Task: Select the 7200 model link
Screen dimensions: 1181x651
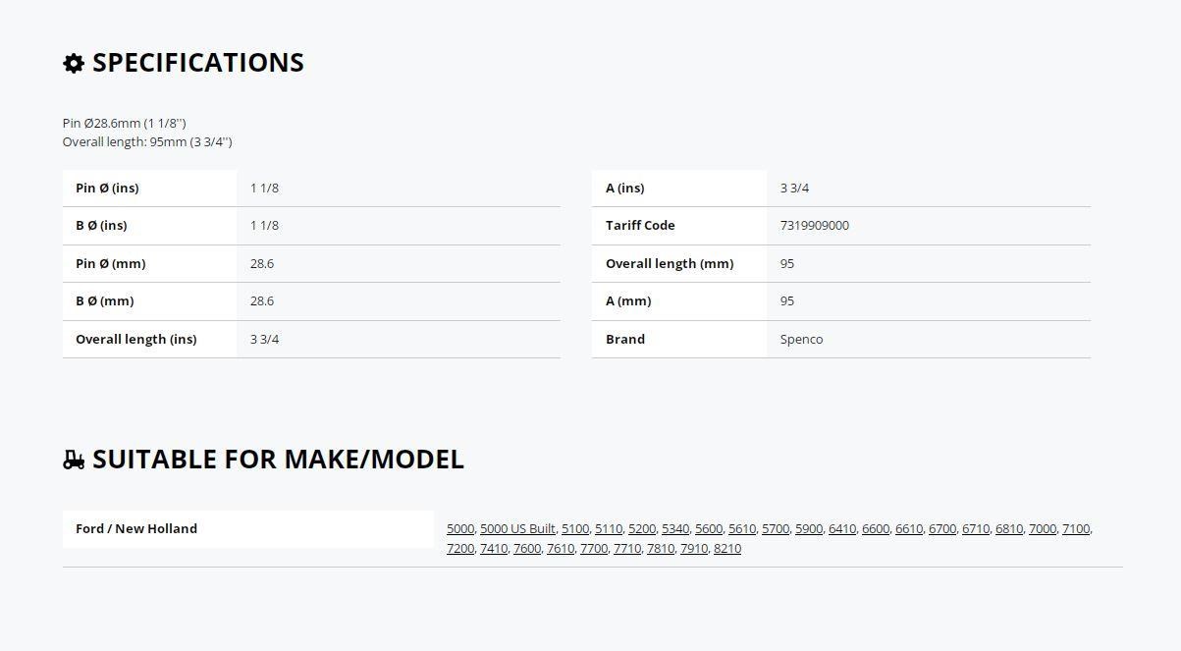Action: pyautogui.click(x=459, y=548)
